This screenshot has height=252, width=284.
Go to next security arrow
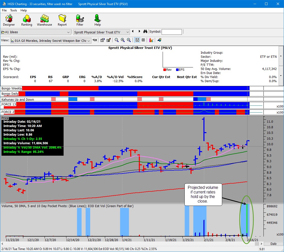click(139, 31)
